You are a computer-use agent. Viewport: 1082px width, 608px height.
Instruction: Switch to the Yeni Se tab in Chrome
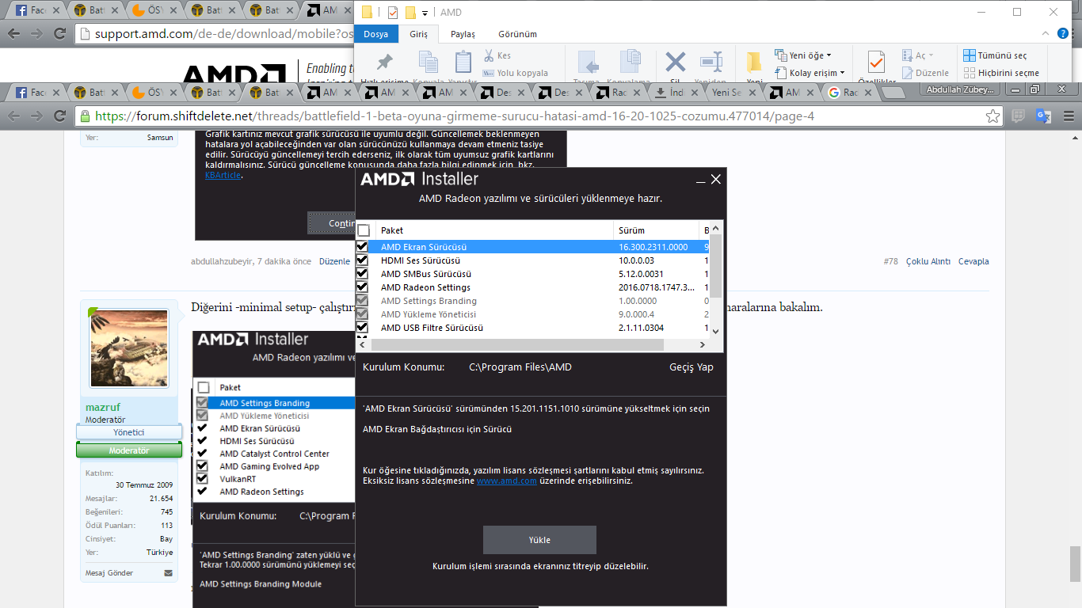[x=731, y=93]
